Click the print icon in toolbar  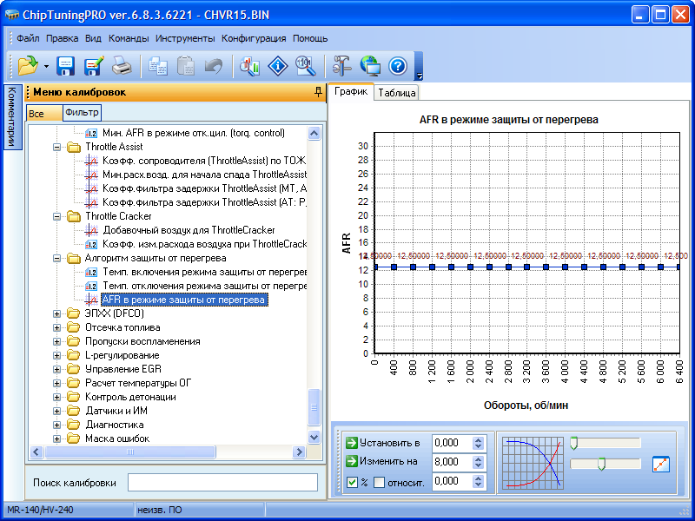point(121,66)
